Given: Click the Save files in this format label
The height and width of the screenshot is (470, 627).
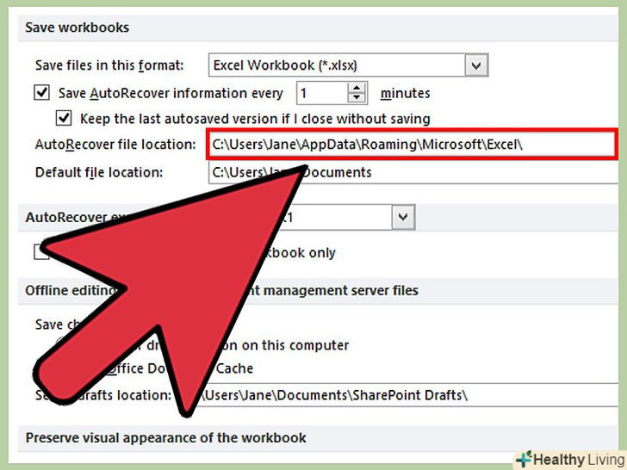Looking at the screenshot, I should pyautogui.click(x=109, y=65).
